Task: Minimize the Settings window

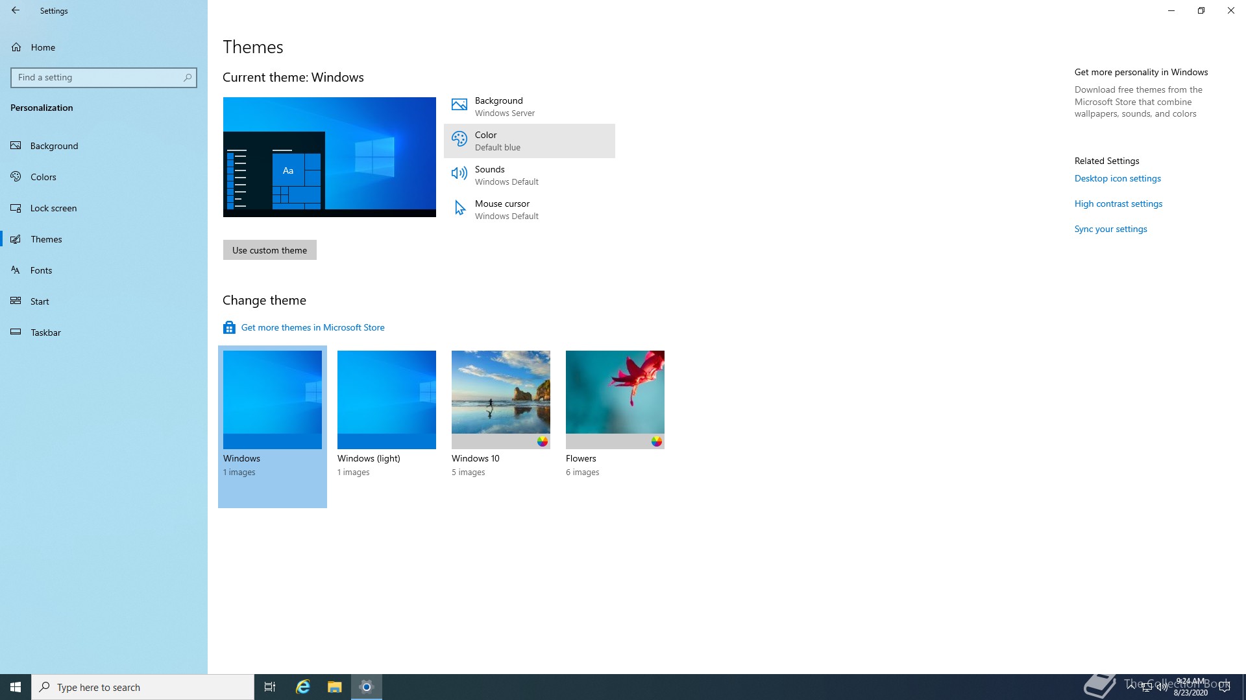Action: (1171, 10)
